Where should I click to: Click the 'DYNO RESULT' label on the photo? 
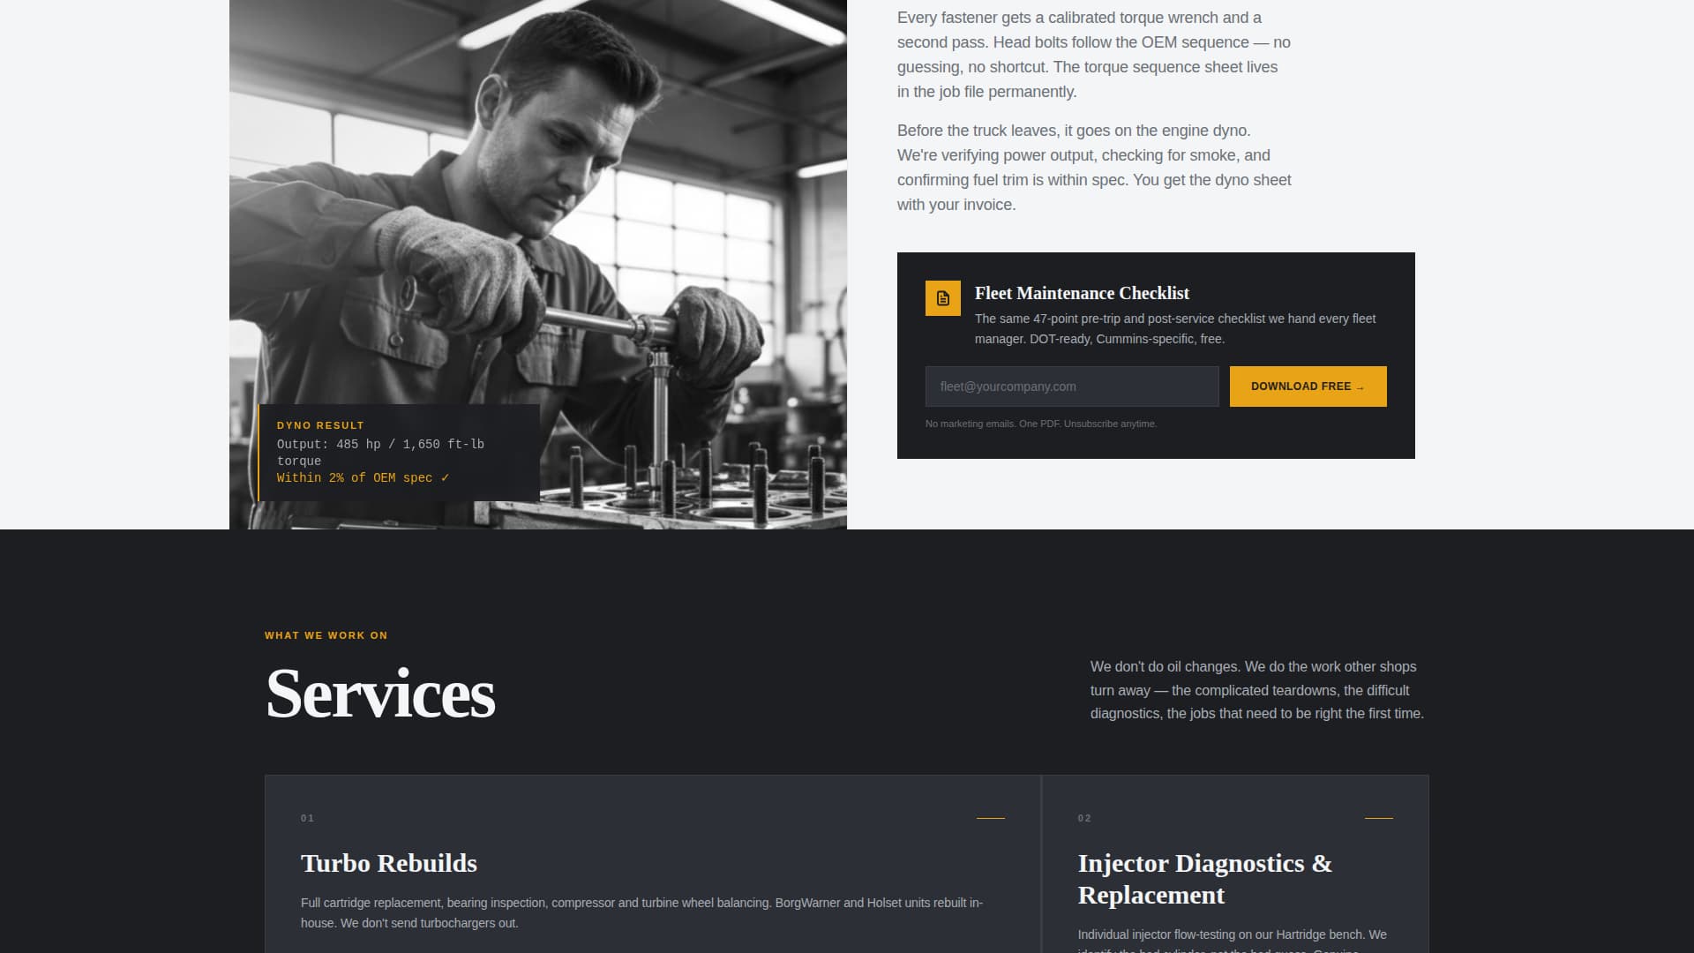[x=320, y=425]
